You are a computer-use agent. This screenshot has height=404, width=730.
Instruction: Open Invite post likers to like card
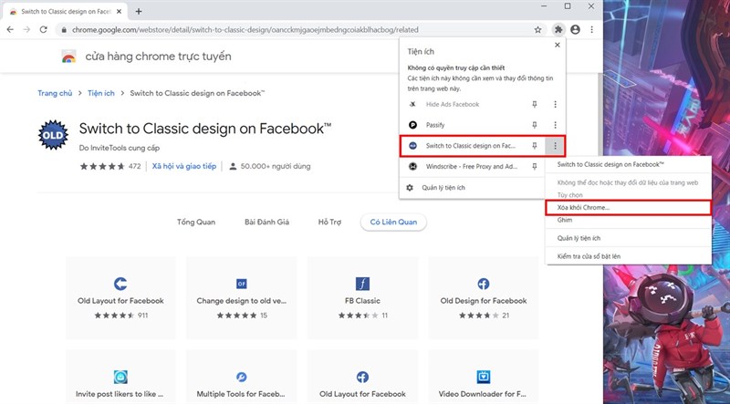tap(120, 377)
